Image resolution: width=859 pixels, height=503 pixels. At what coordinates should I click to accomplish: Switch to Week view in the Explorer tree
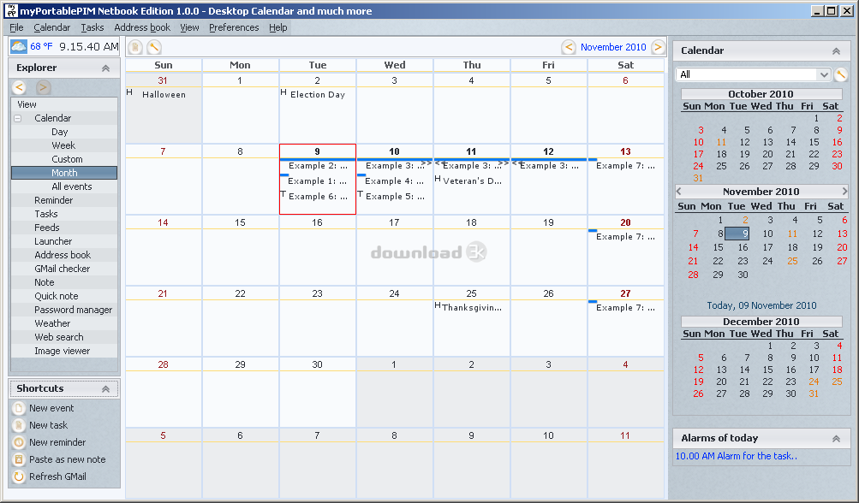pyautogui.click(x=63, y=145)
